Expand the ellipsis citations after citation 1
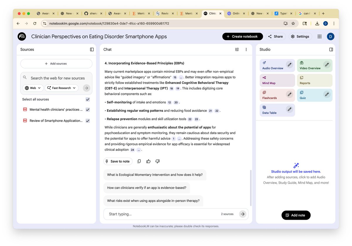 179,139
